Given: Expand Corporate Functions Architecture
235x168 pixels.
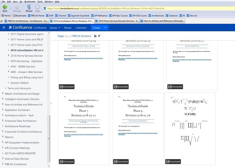Looking at the screenshot, I should pyautogui.click(x=3, y=131).
